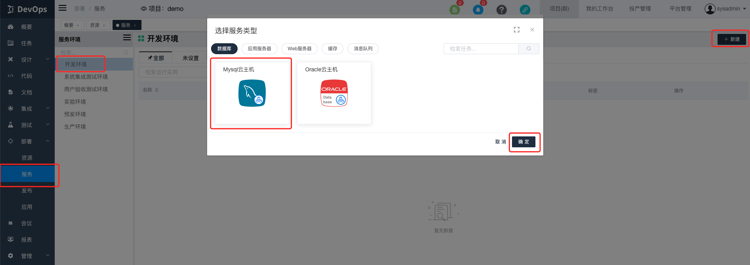Click the fullscreen expand icon in dialog

coord(517,30)
